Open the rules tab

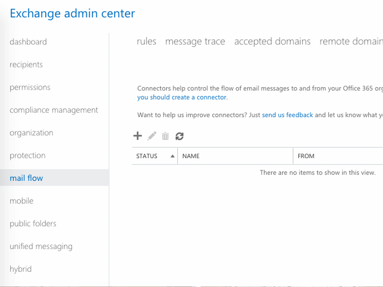coord(146,41)
